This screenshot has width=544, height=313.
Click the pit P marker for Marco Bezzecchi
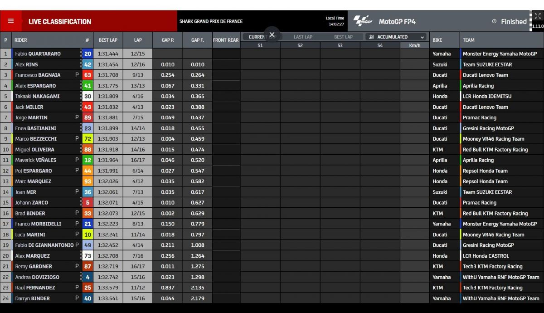click(77, 139)
